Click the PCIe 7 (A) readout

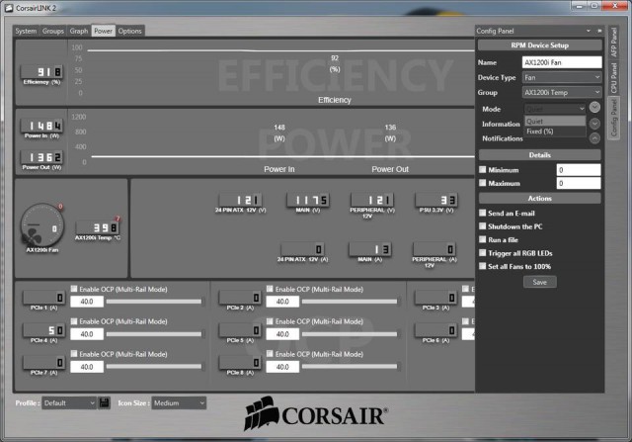(x=44, y=363)
